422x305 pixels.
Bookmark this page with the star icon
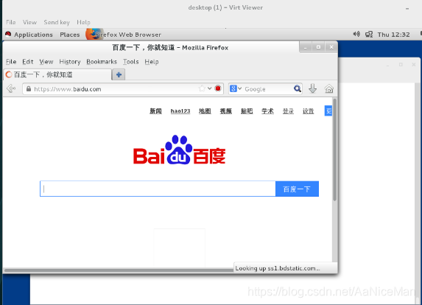[202, 88]
